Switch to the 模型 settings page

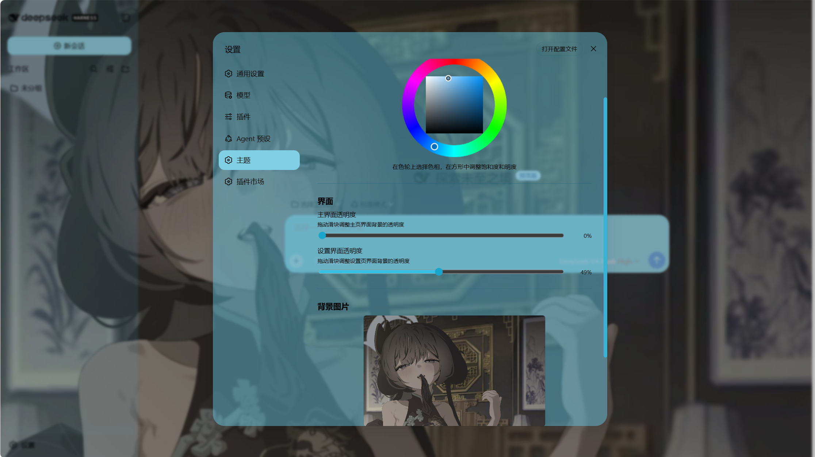[259, 95]
